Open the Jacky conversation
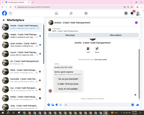This screenshot has width=144, height=115. click(x=21, y=107)
